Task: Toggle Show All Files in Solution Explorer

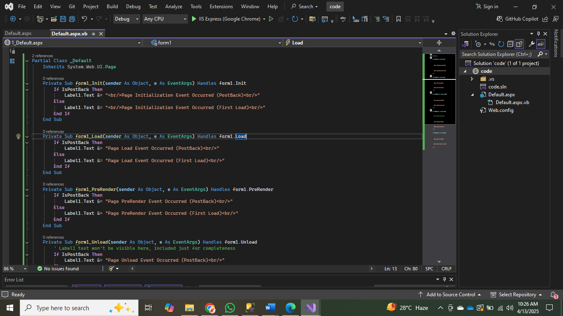Action: click(x=519, y=44)
